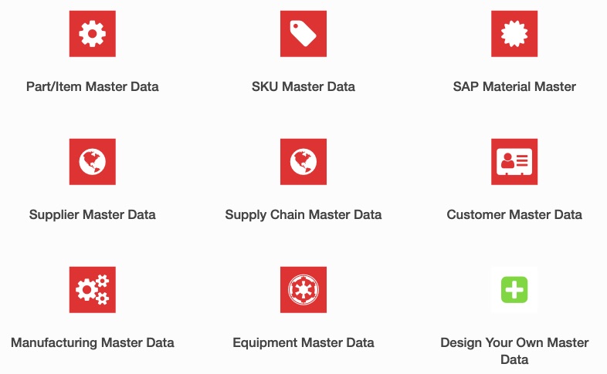Screen dimensions: 607x374
Task: Click the white tile around green plus
Action: point(514,289)
